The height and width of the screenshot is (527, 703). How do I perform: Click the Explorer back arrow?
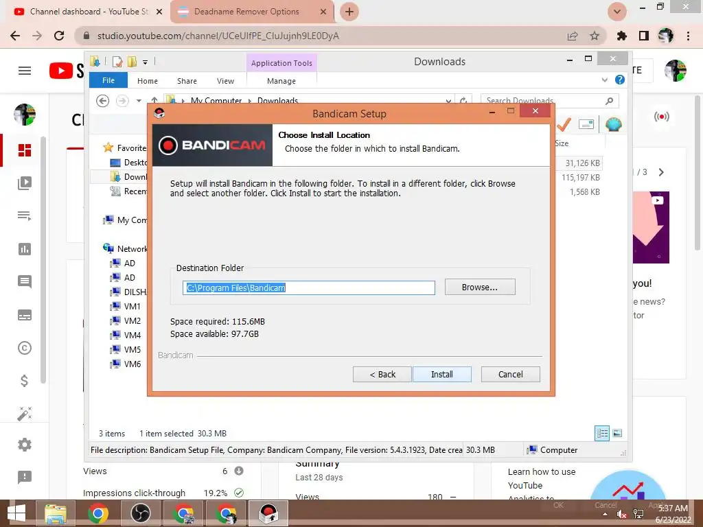click(x=103, y=101)
